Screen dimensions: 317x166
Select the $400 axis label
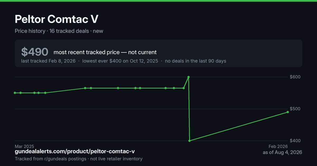(295, 141)
